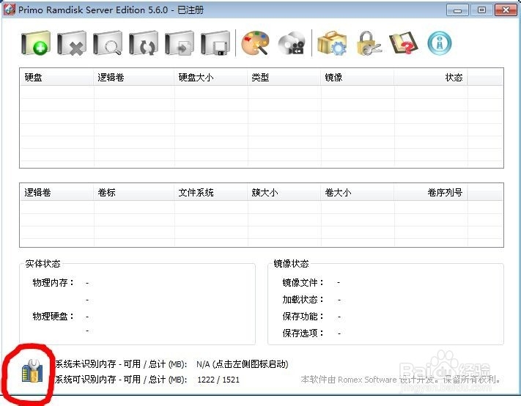Click the 系统可识别内存 label text
This screenshot has width=521, height=406.
click(86, 380)
